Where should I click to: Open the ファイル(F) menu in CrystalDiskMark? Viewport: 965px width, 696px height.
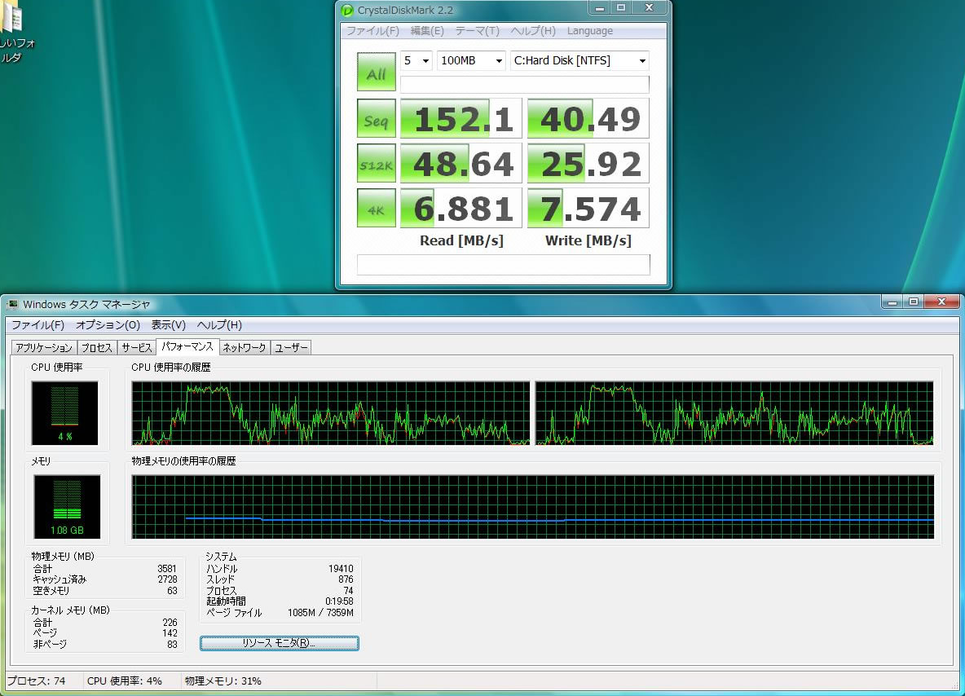pyautogui.click(x=372, y=31)
